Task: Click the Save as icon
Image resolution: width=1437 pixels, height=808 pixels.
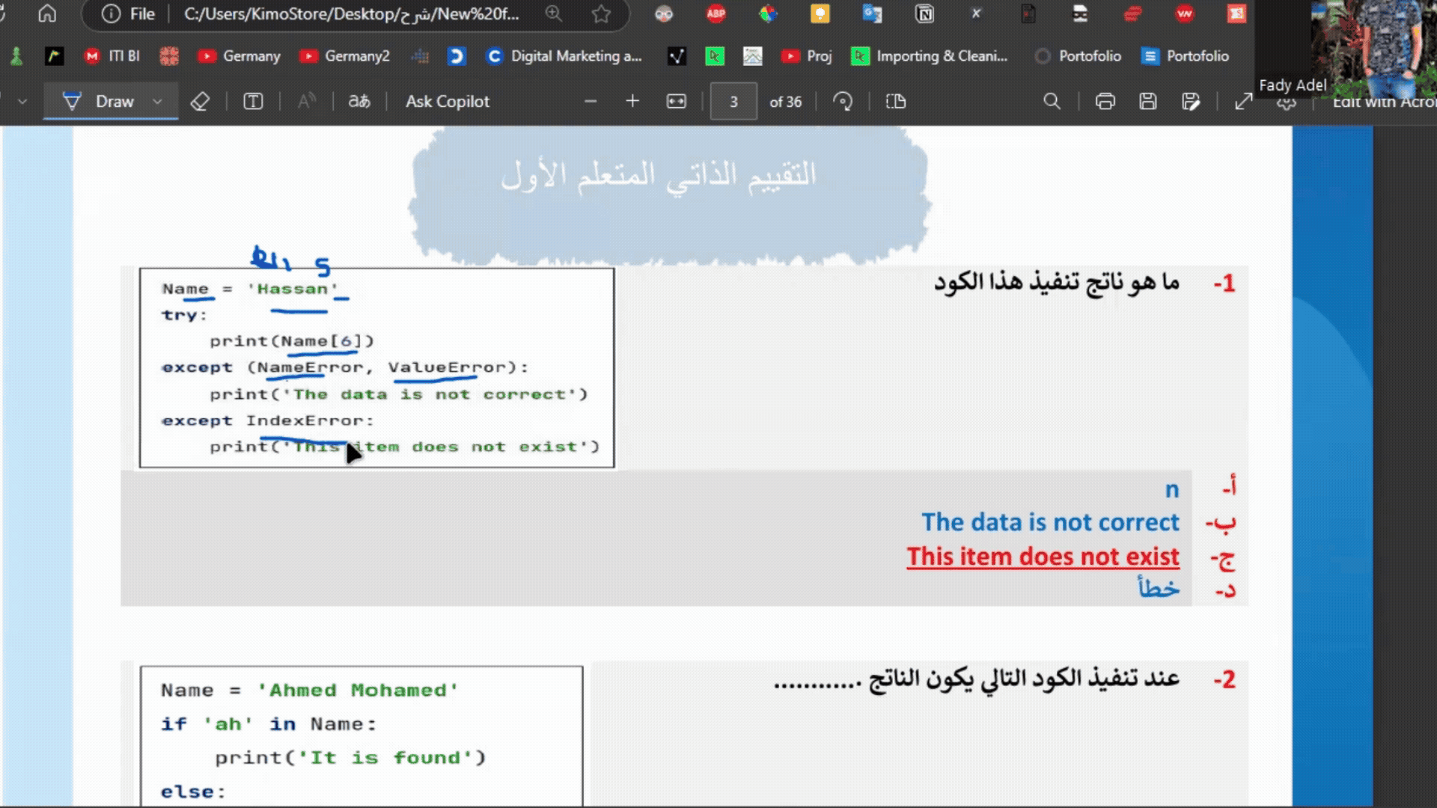Action: tap(1191, 102)
